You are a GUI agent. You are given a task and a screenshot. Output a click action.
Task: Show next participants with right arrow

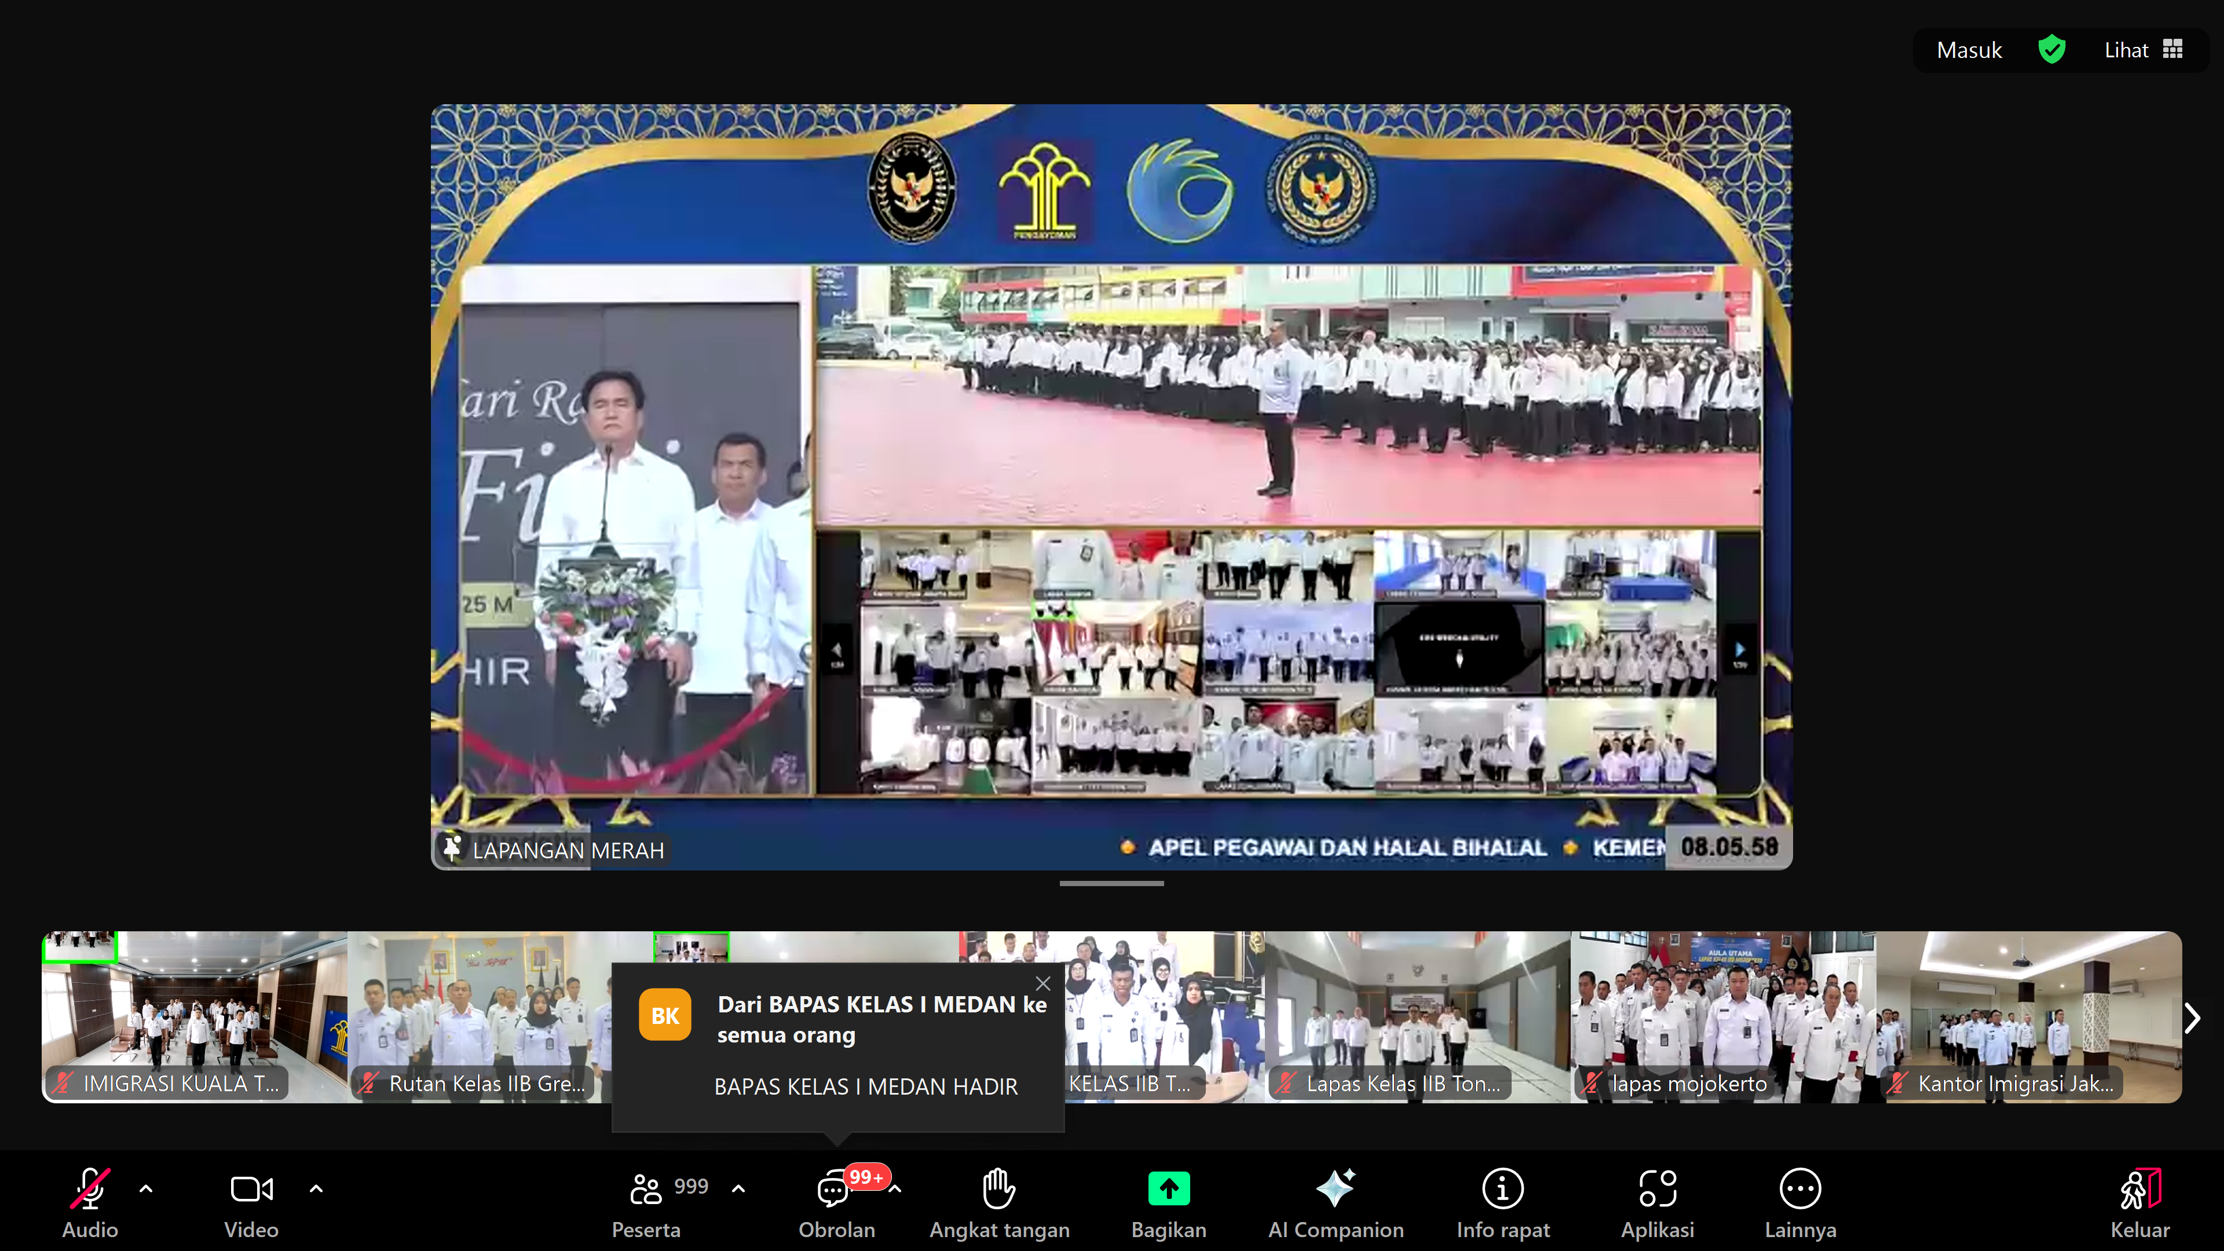click(x=2192, y=1018)
